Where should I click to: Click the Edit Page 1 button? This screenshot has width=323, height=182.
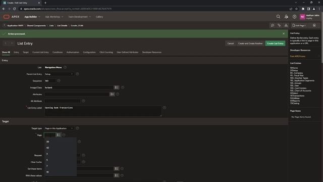point(299,25)
